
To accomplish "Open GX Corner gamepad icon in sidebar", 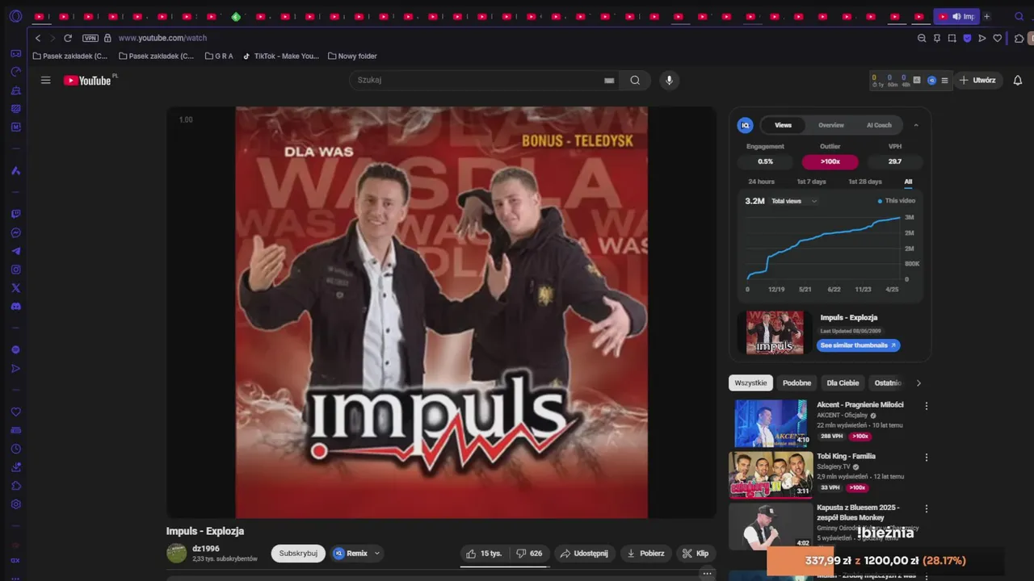I will pos(15,53).
